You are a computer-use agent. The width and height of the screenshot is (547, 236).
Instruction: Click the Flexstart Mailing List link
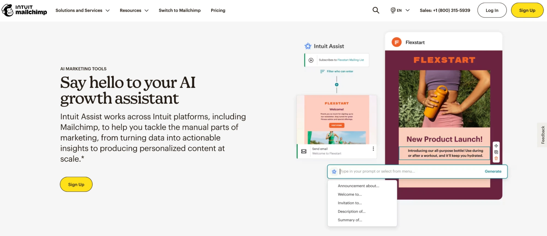coord(351,60)
